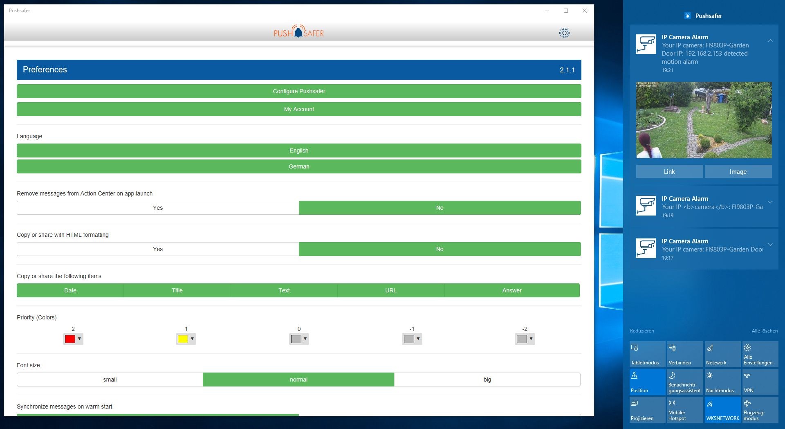Click Reduzieren in Action Center

coord(642,331)
